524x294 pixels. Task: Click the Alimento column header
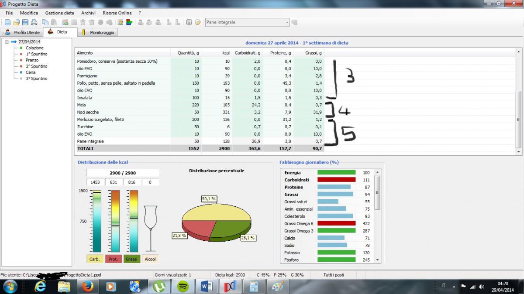tap(85, 53)
